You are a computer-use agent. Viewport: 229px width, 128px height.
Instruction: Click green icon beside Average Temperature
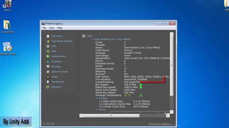141,95
